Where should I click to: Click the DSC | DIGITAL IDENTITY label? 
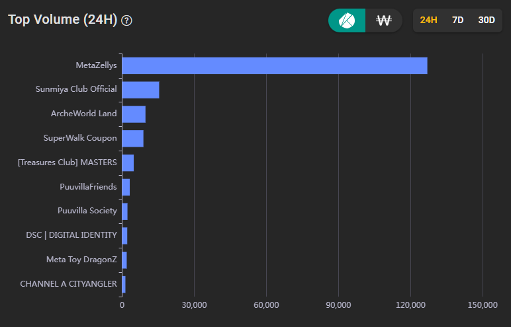[71, 235]
